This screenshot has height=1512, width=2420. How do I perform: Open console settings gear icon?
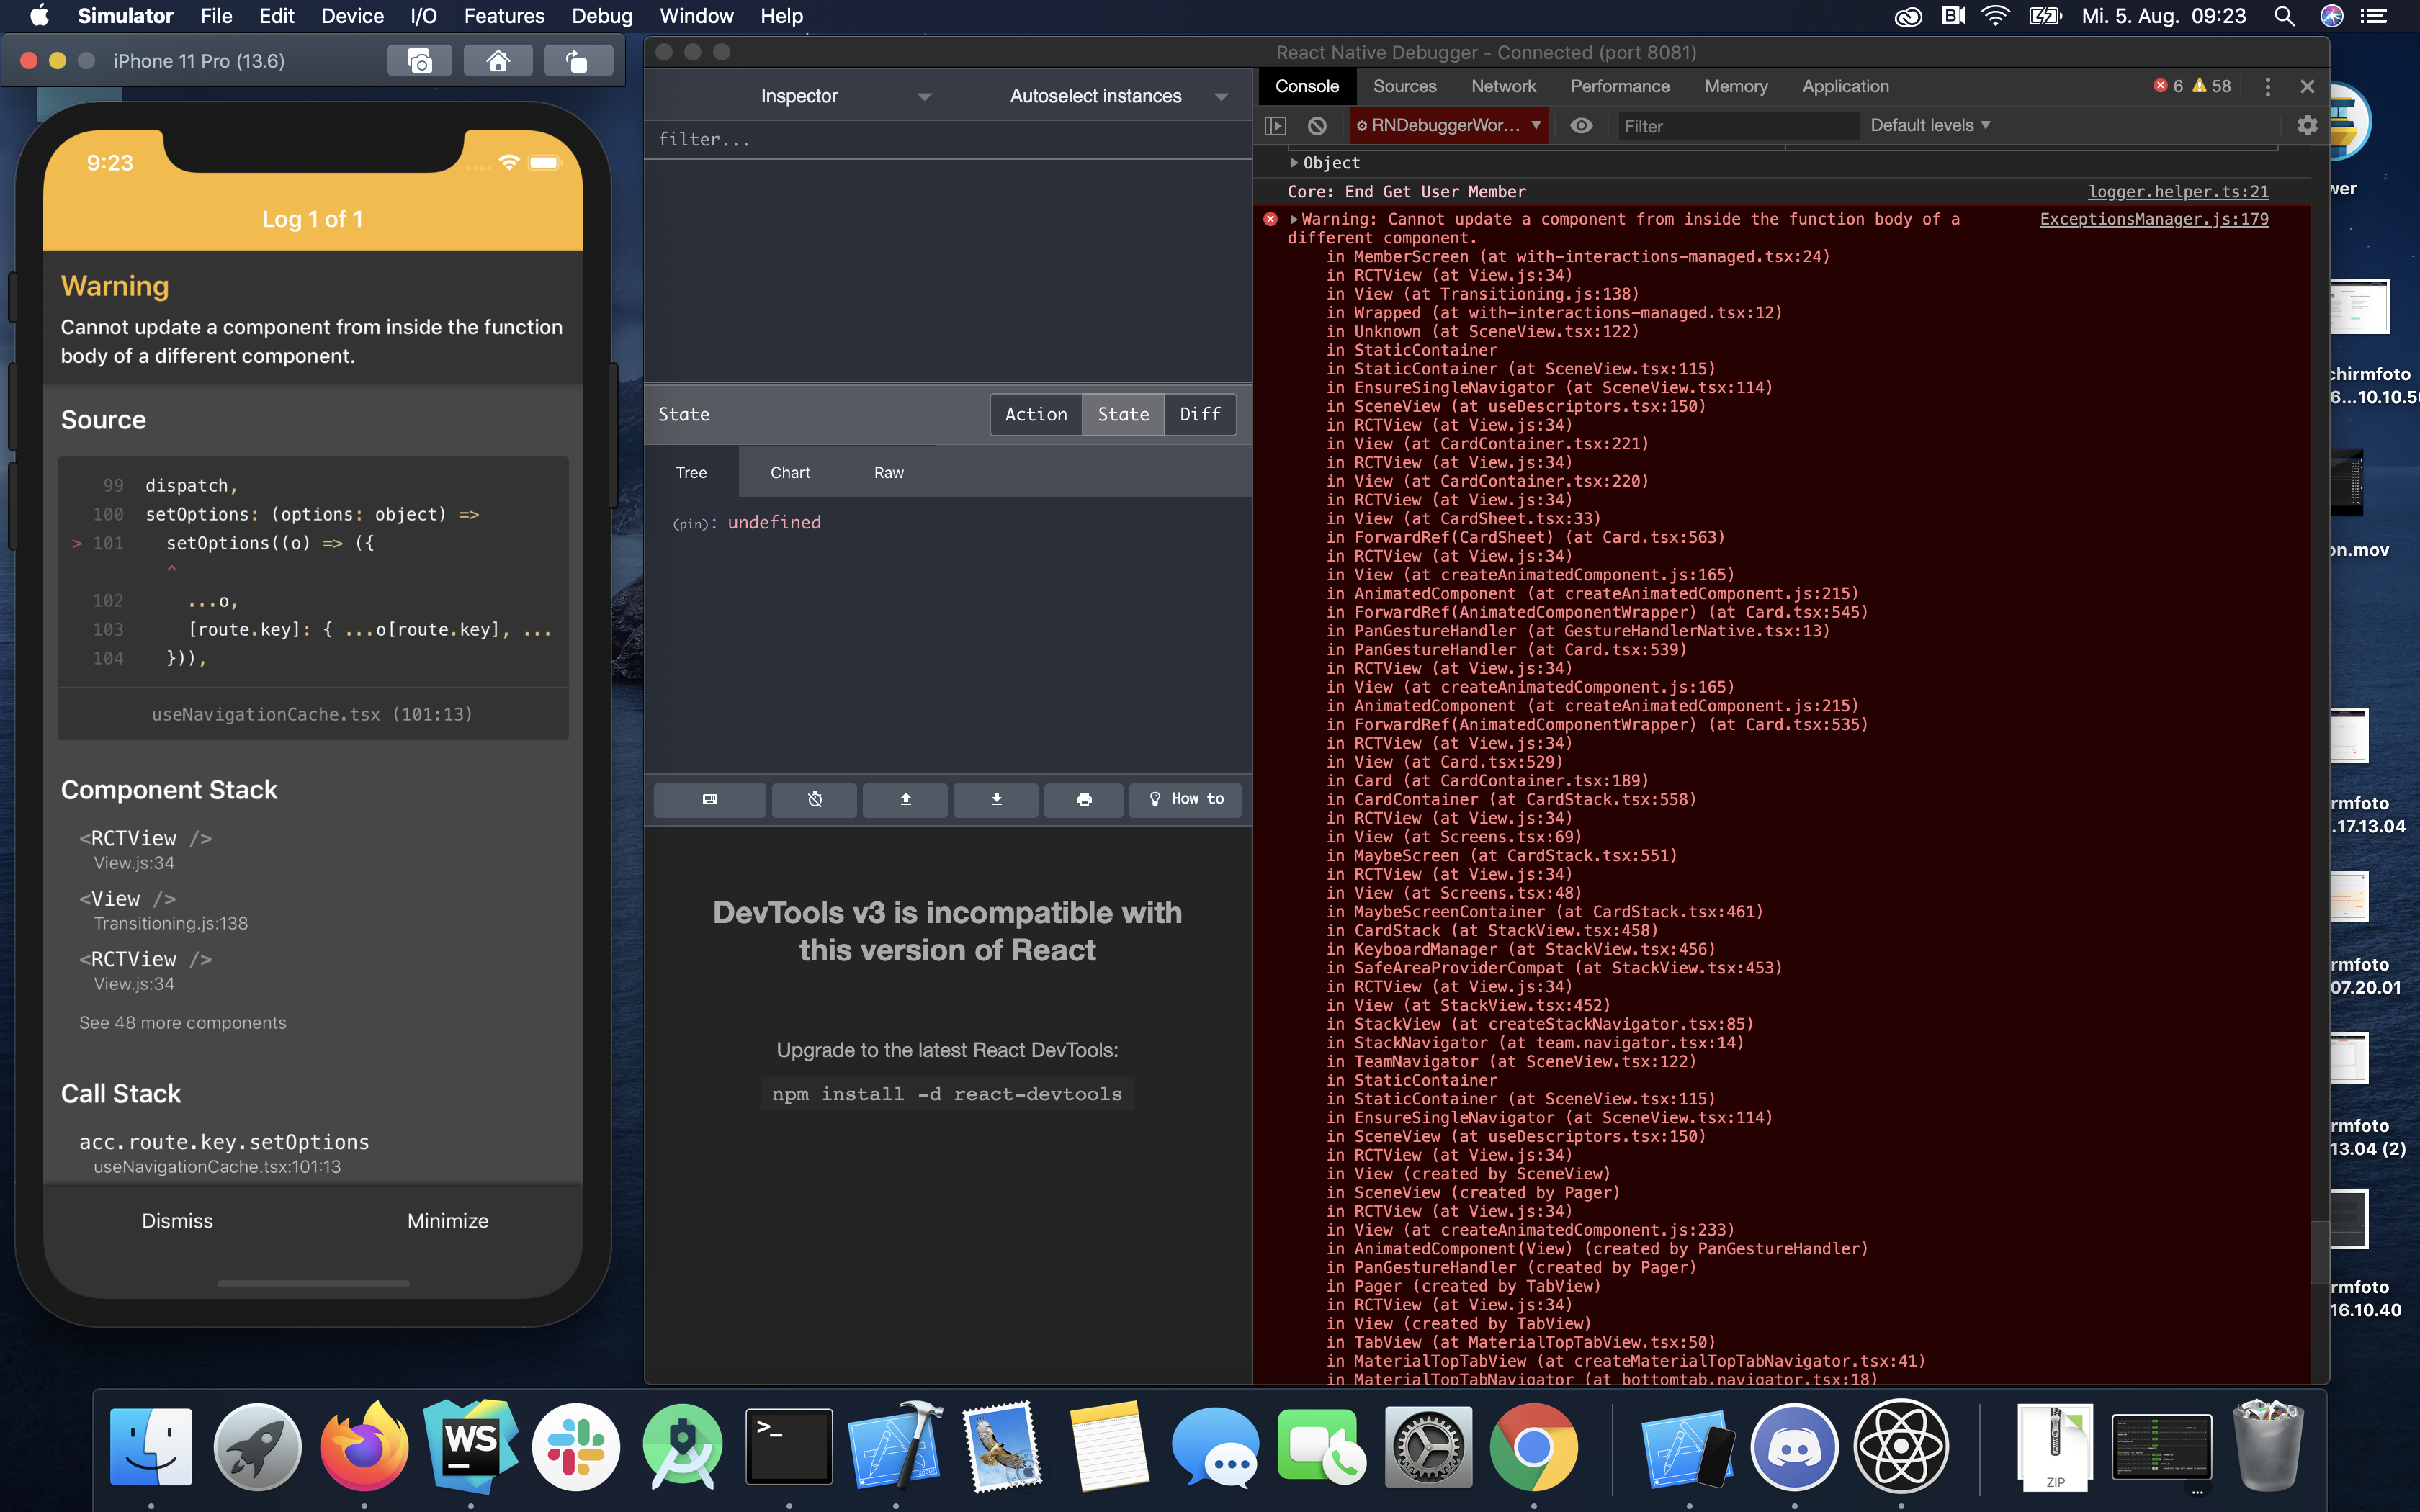pyautogui.click(x=2306, y=126)
